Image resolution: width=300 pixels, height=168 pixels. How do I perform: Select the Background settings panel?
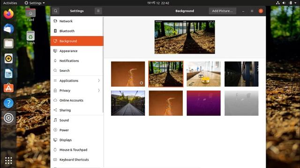(x=77, y=41)
